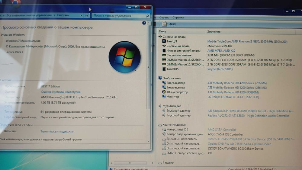Open the Insyde (07/27/2011) BIOS link
The image size is (302, 170).
click(x=220, y=69)
